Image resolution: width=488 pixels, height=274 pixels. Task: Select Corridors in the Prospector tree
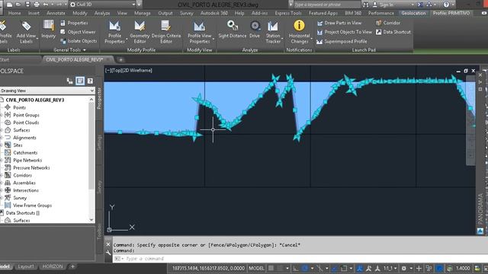click(x=22, y=175)
